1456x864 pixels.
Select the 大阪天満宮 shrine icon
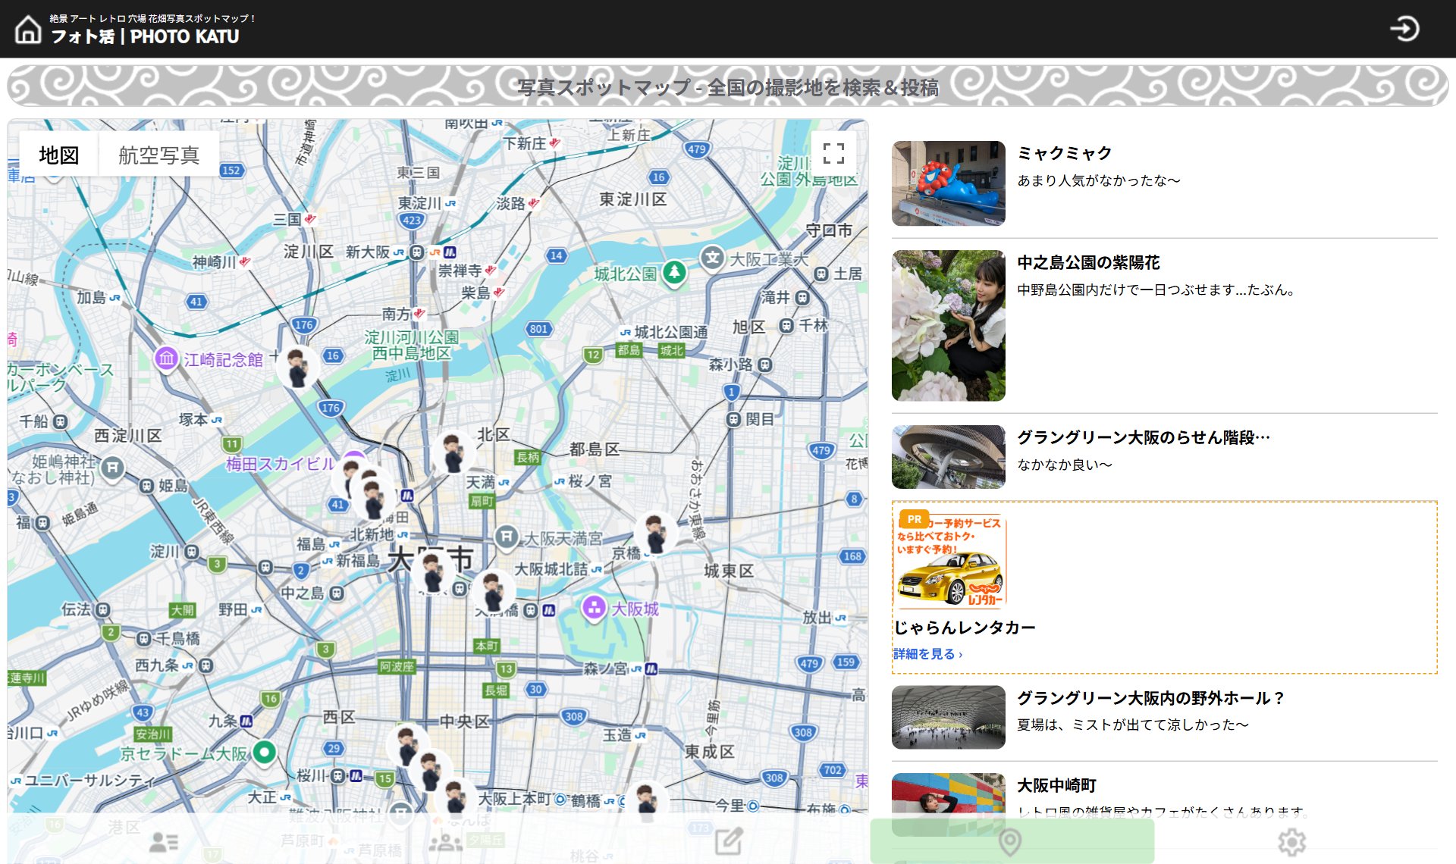pyautogui.click(x=507, y=537)
